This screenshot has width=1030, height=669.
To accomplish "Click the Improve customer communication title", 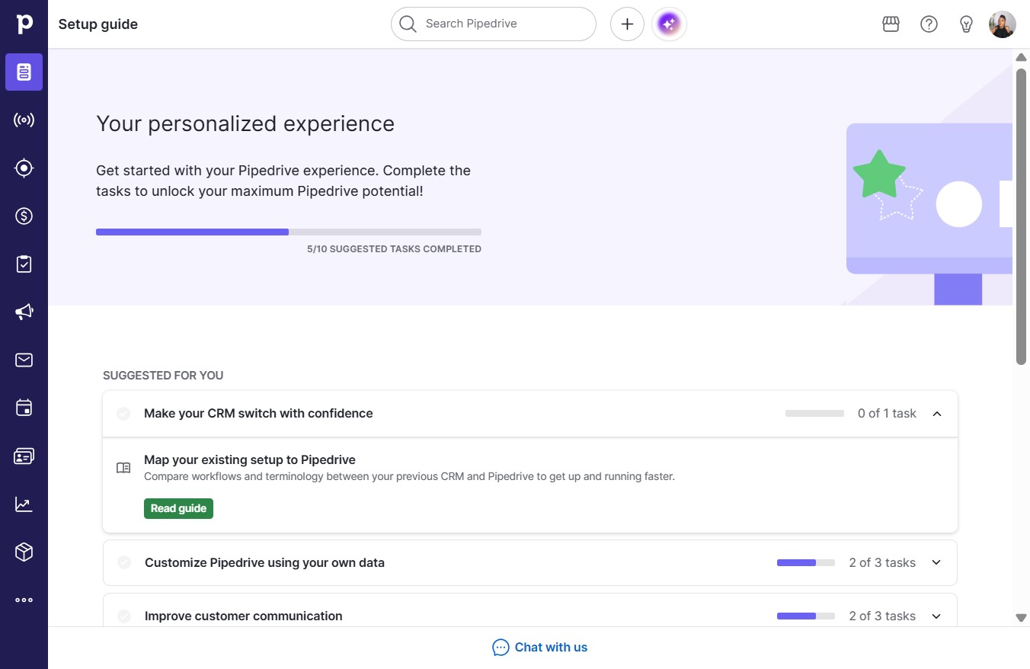I will (x=244, y=616).
